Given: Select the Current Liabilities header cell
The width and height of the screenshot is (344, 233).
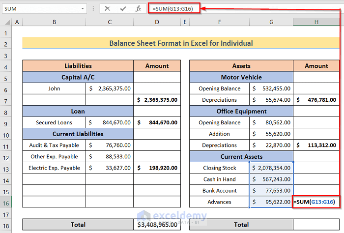Looking at the screenshot, I should pyautogui.click(x=78, y=134).
